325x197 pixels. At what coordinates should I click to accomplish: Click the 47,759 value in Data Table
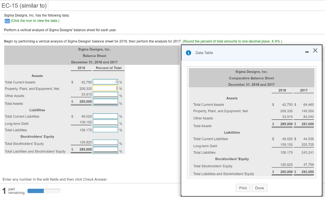coord(308,165)
